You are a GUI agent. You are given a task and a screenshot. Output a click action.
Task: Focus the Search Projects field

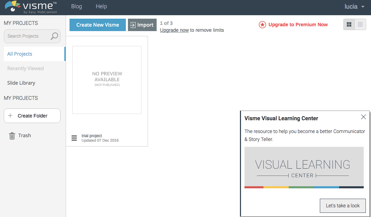pyautogui.click(x=32, y=36)
